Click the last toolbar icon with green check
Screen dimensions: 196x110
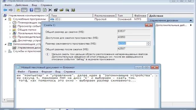pyautogui.click(x=73, y=10)
